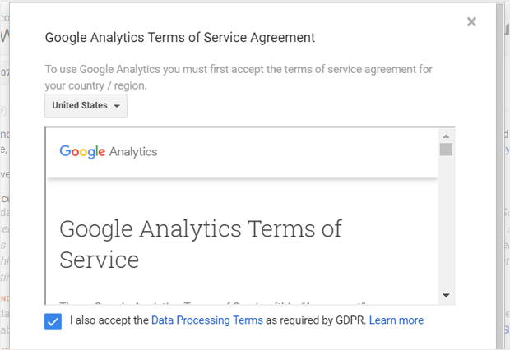This screenshot has width=510, height=350.
Task: Click the 'To use Google Analytics' description
Action: click(x=239, y=77)
